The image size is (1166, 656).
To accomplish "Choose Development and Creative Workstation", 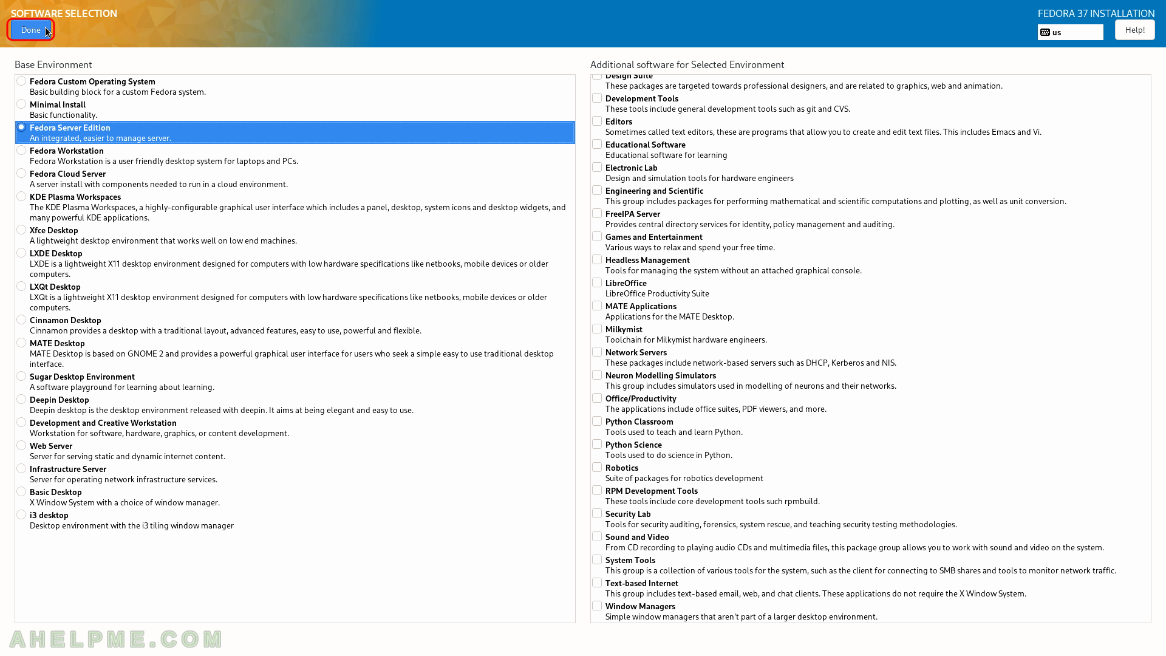I will (21, 422).
